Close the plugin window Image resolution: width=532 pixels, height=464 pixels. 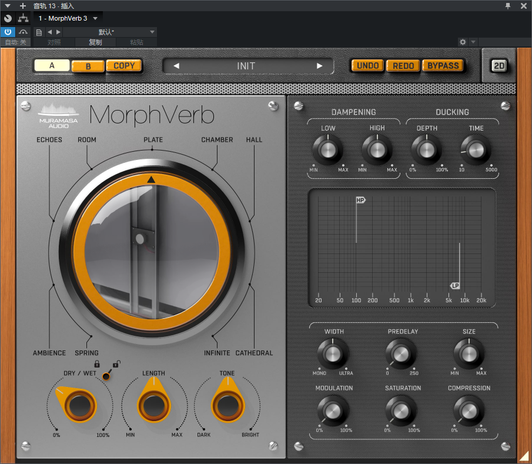coord(524,6)
